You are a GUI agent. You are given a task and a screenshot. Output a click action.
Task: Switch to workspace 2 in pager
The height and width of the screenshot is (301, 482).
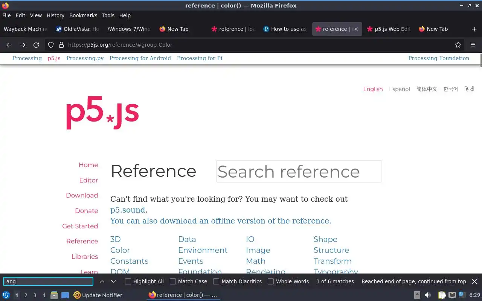click(26, 295)
